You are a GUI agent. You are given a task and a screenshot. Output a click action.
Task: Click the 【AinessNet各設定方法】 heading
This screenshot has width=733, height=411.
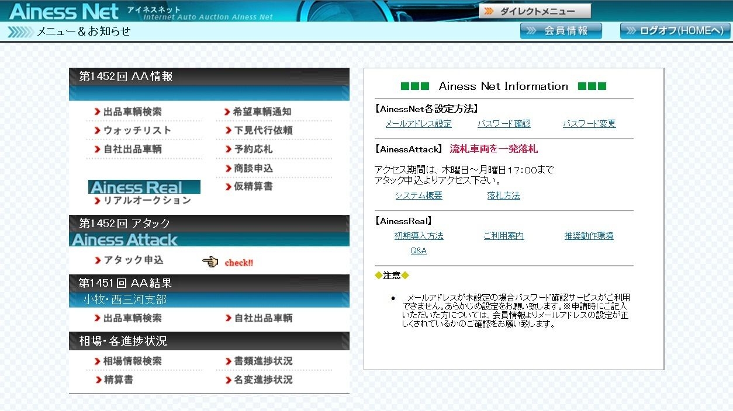(x=426, y=109)
